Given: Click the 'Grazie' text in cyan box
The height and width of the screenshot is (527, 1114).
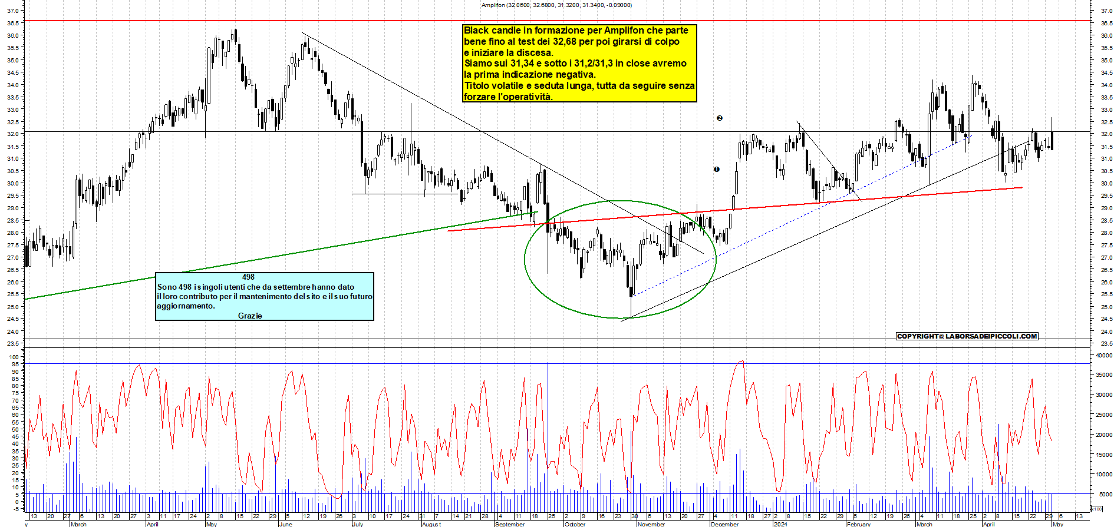Looking at the screenshot, I should 250,316.
